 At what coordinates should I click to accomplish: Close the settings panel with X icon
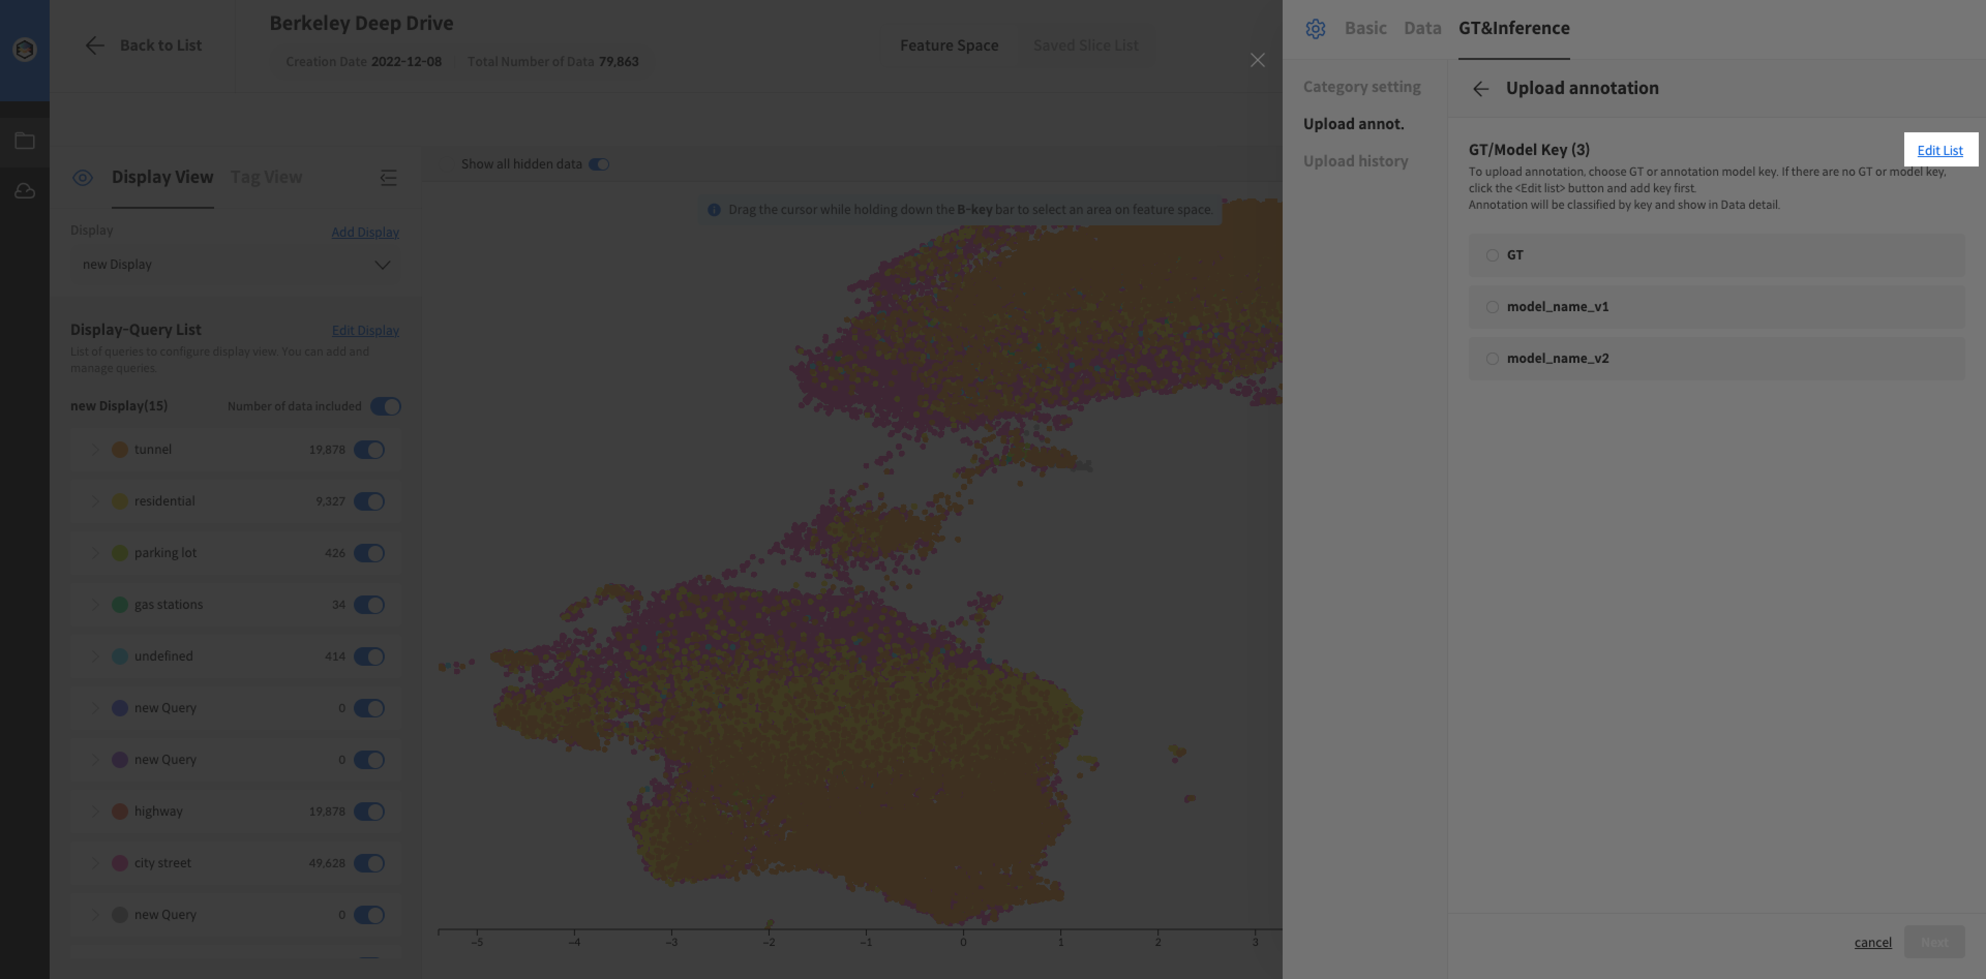click(x=1257, y=60)
